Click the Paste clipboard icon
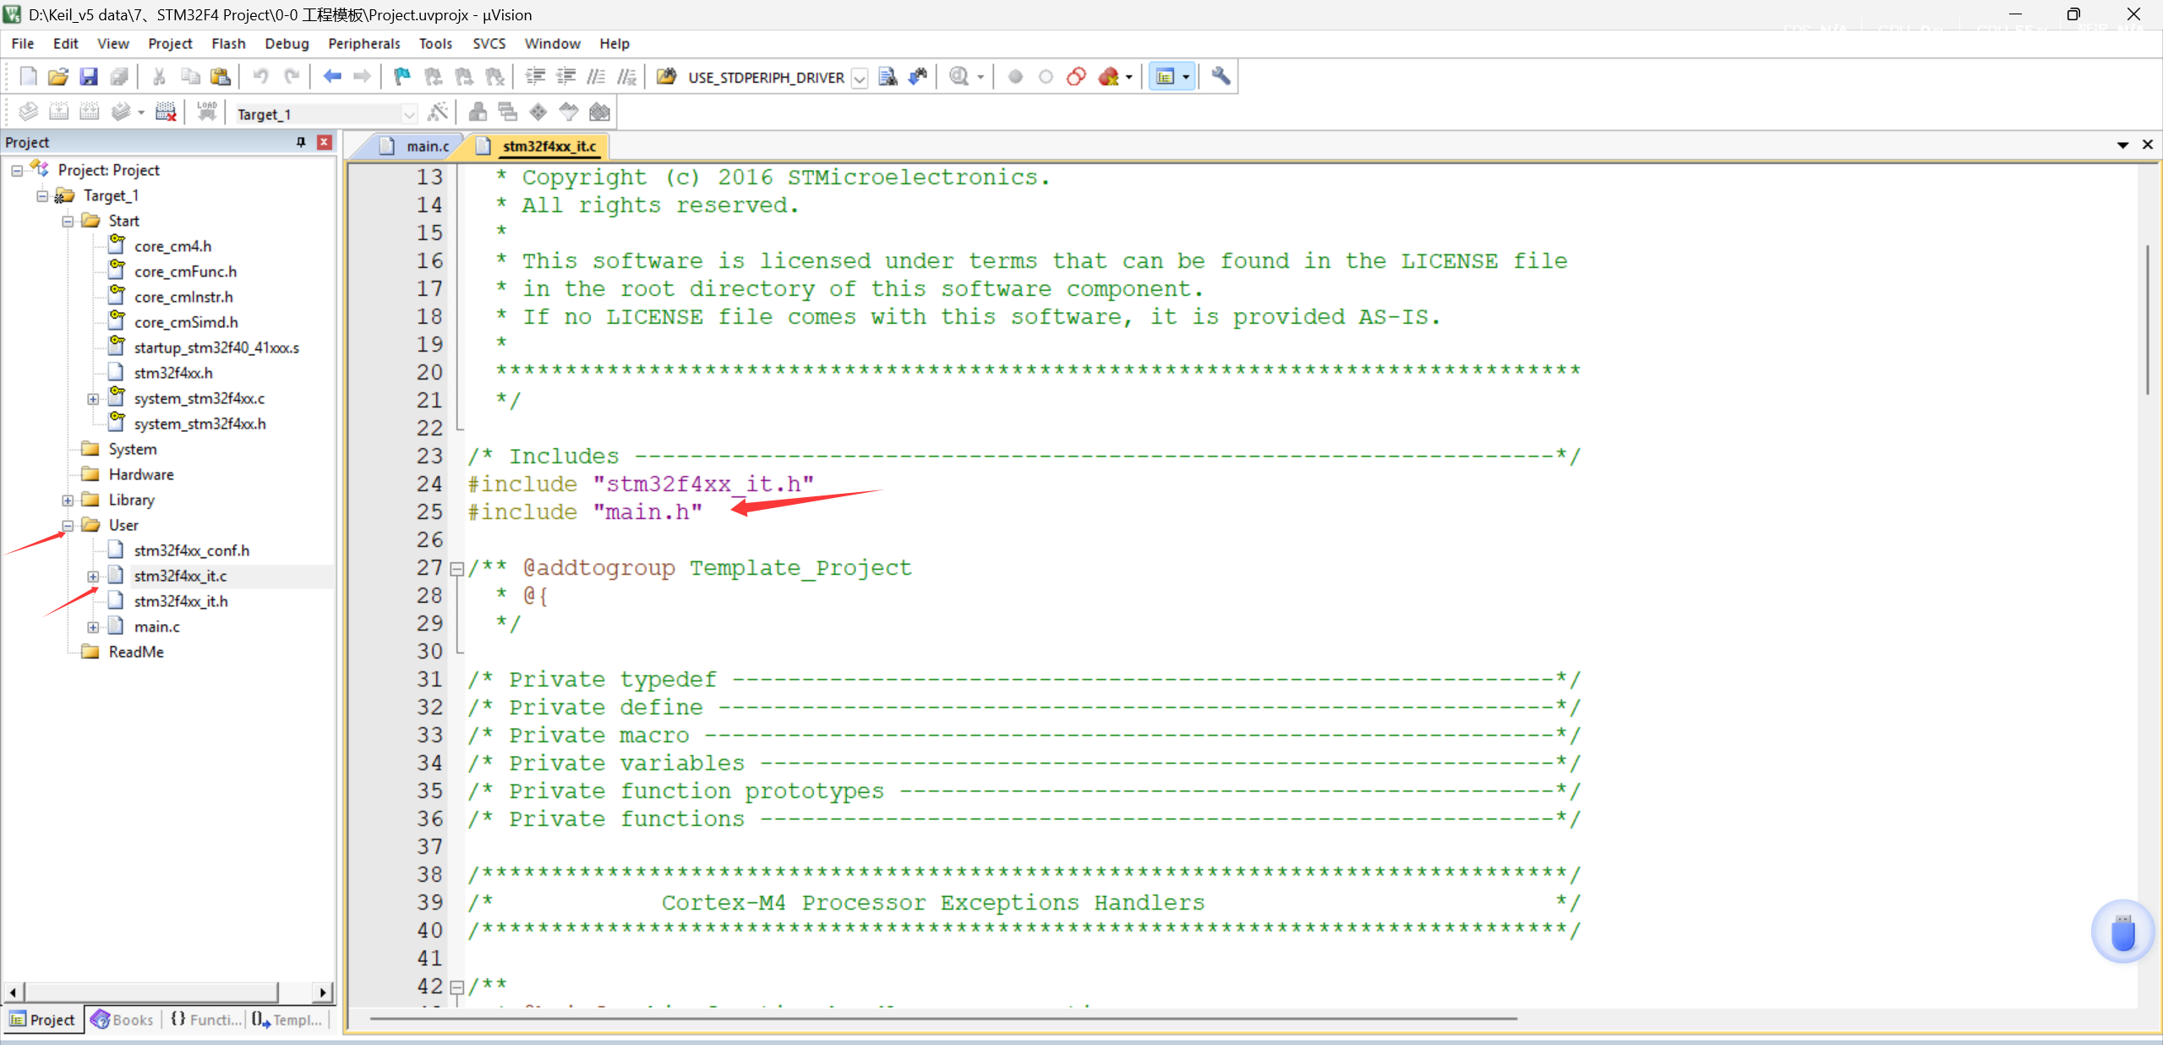The height and width of the screenshot is (1045, 2163). (x=221, y=77)
